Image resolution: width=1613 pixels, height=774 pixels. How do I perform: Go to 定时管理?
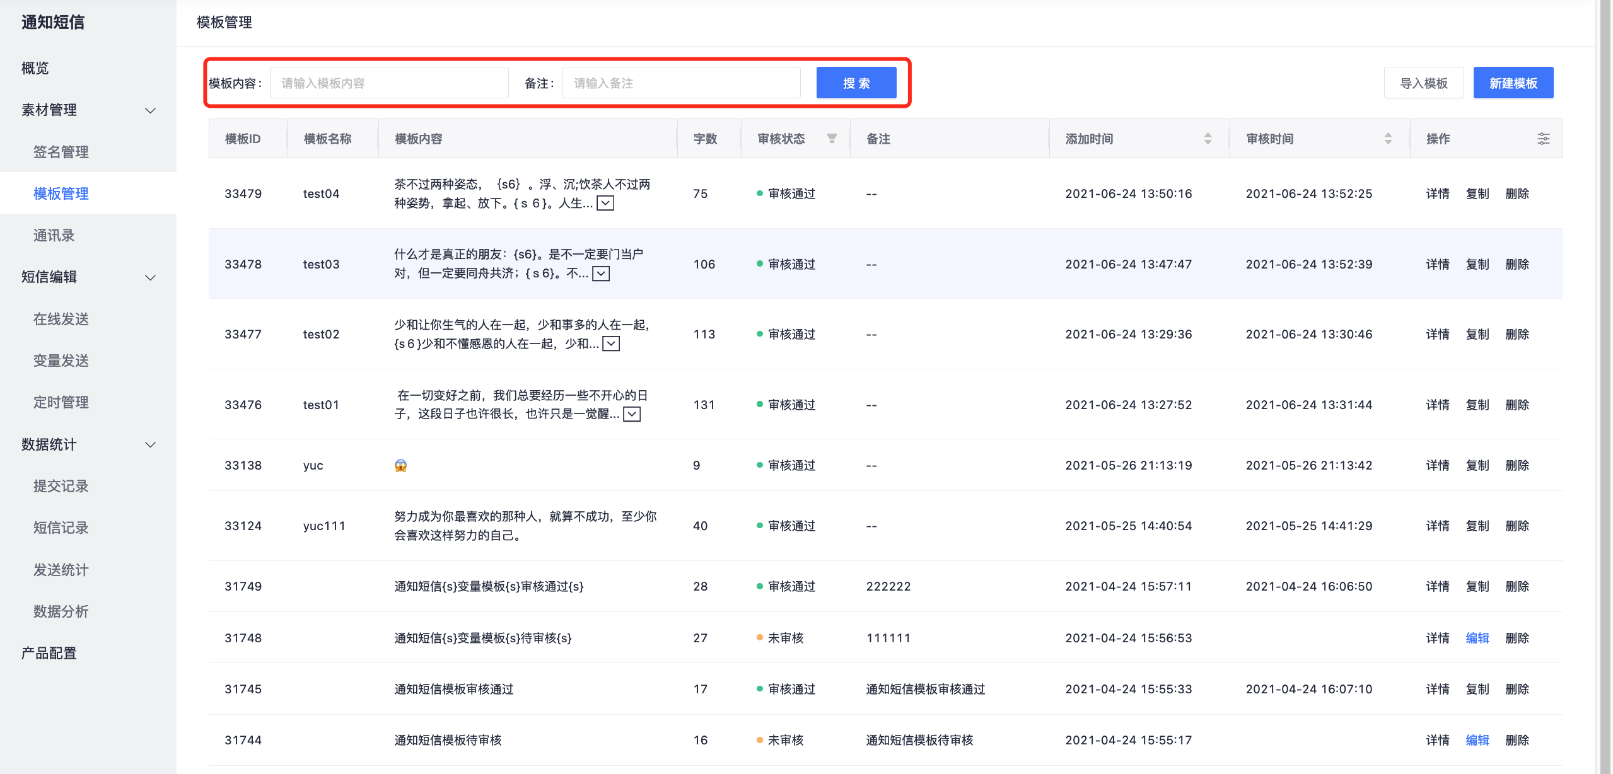tap(61, 402)
